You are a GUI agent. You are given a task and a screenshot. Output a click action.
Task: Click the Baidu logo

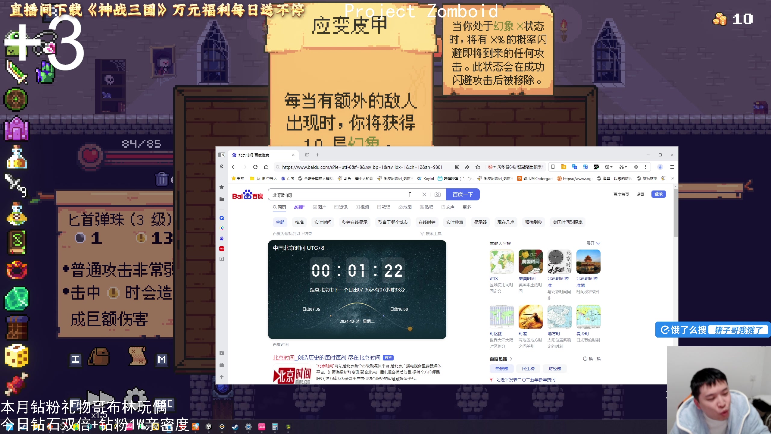click(247, 195)
